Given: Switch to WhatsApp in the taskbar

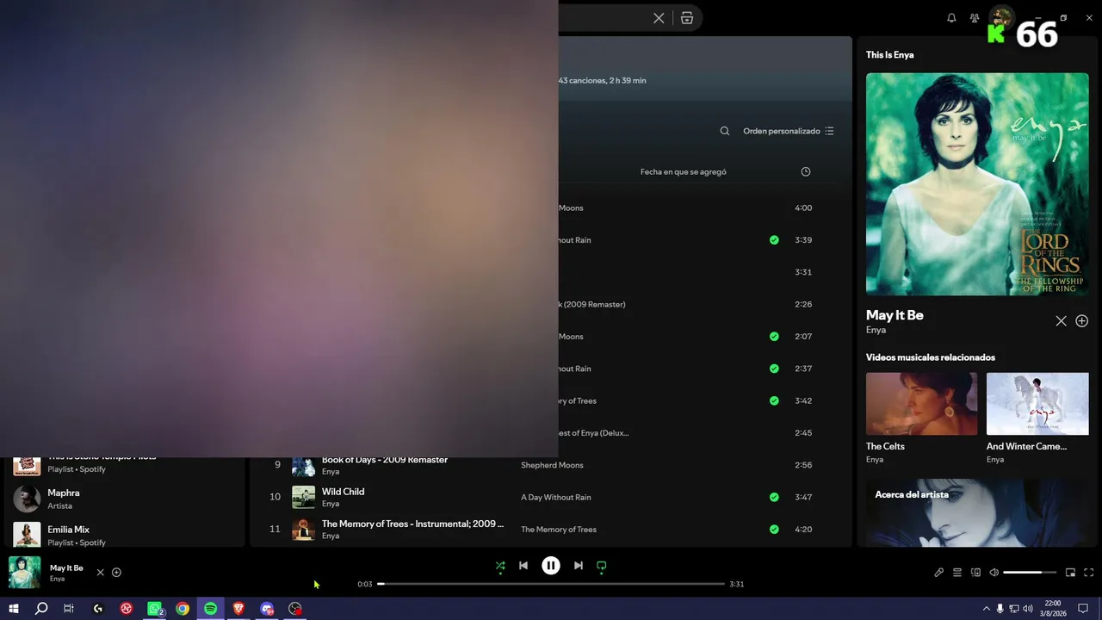Looking at the screenshot, I should click(x=155, y=609).
